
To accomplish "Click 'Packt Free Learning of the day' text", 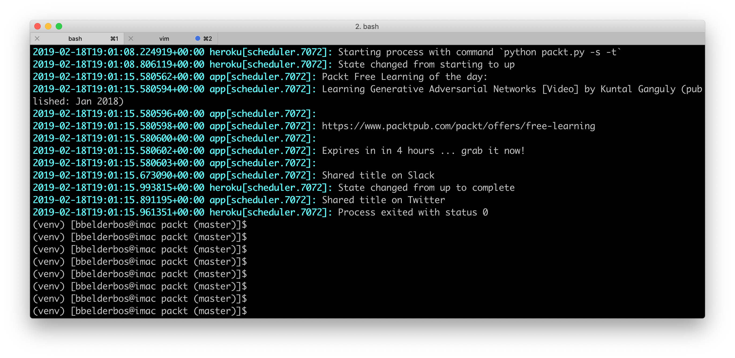I will coord(404,77).
